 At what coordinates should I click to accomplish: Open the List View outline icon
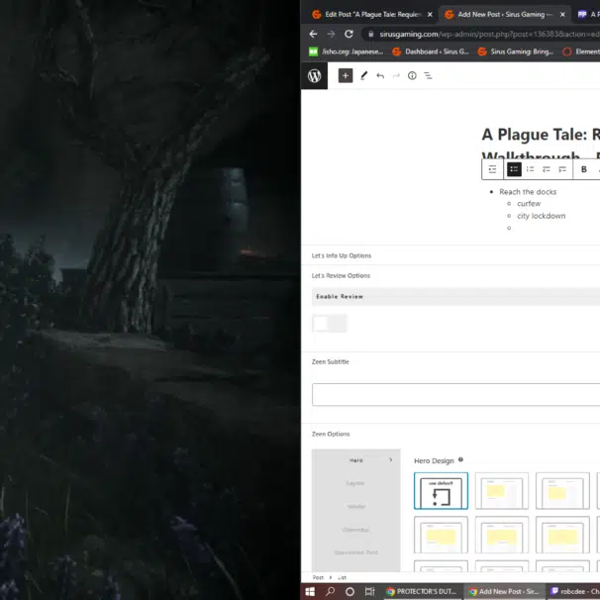(428, 76)
